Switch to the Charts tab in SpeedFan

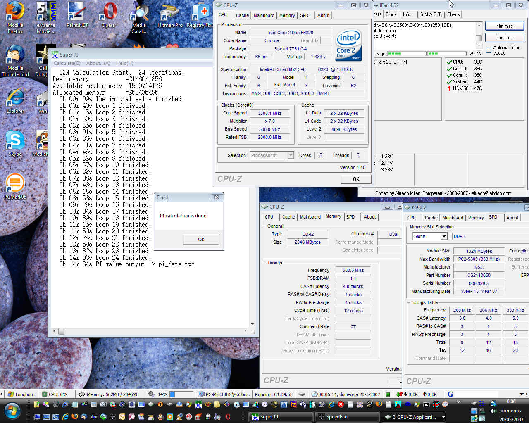coord(453,14)
